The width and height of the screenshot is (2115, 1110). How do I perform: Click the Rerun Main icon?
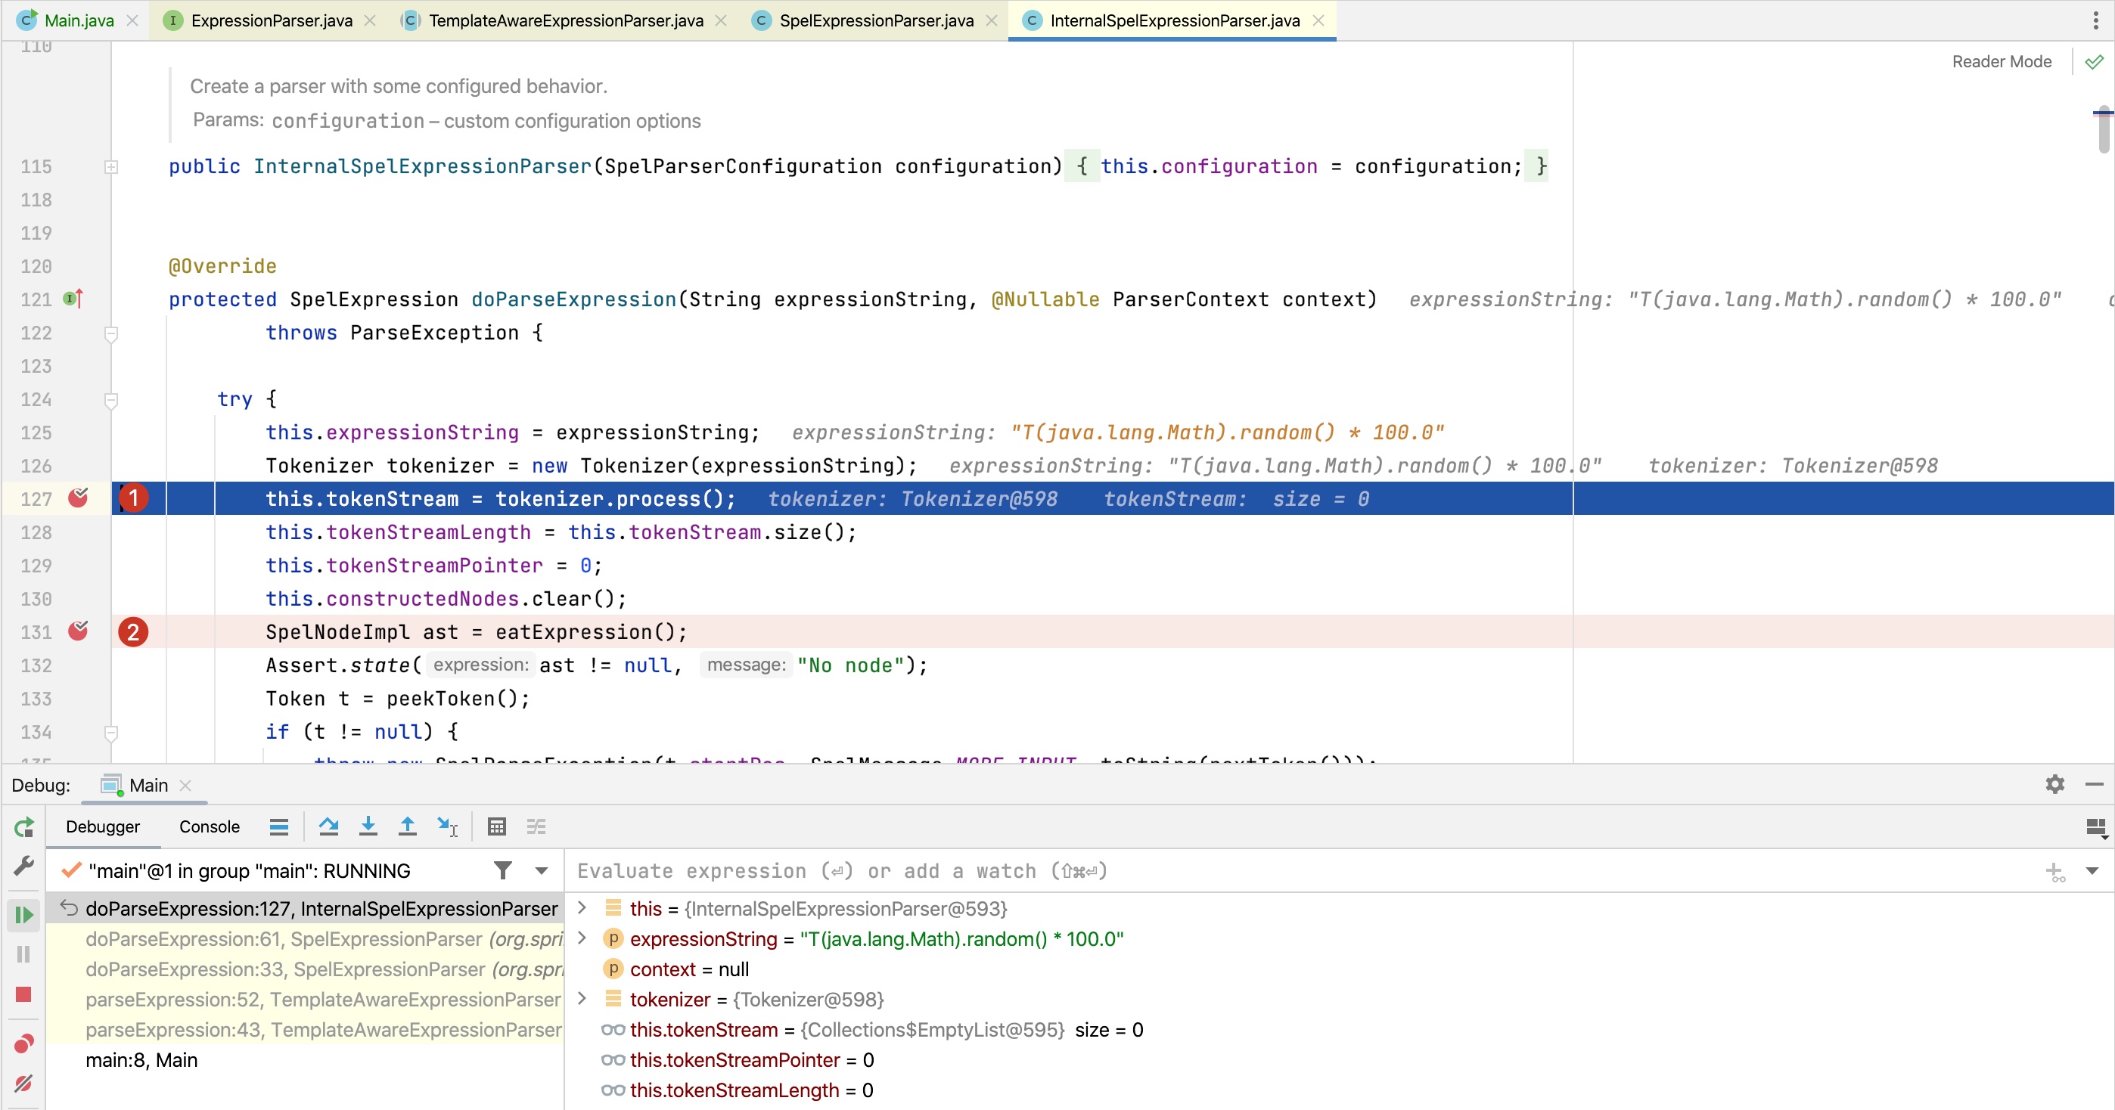click(23, 827)
